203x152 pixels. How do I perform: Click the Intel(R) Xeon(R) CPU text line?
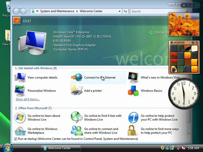pos(82,36)
